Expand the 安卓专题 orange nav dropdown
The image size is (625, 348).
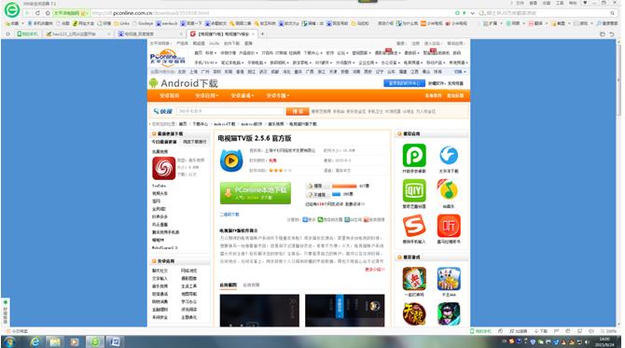pyautogui.click(x=277, y=96)
